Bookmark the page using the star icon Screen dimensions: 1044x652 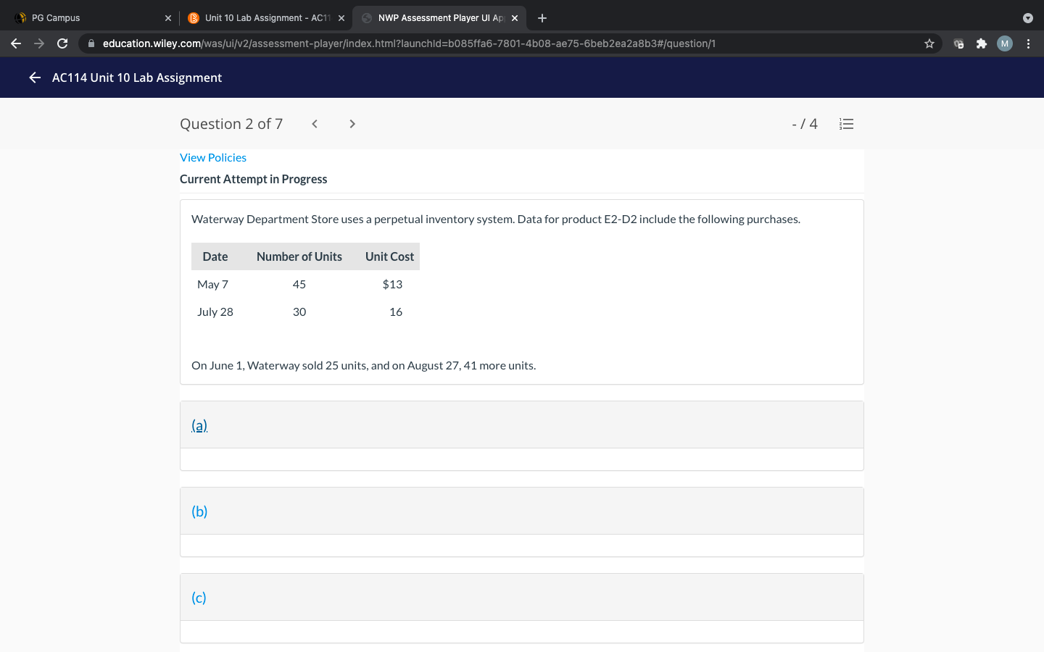pyautogui.click(x=929, y=43)
